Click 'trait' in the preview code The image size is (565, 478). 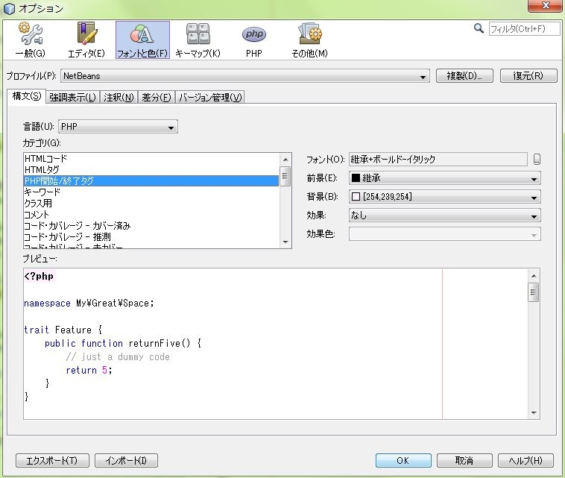click(x=37, y=330)
